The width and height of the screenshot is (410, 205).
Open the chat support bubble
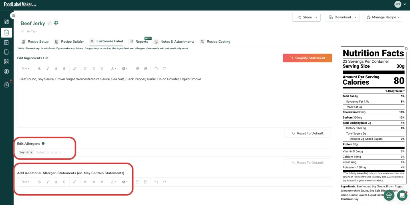[402, 195]
